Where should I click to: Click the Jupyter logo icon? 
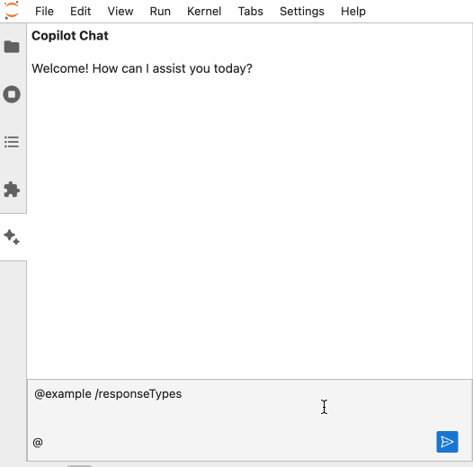pyautogui.click(x=12, y=10)
